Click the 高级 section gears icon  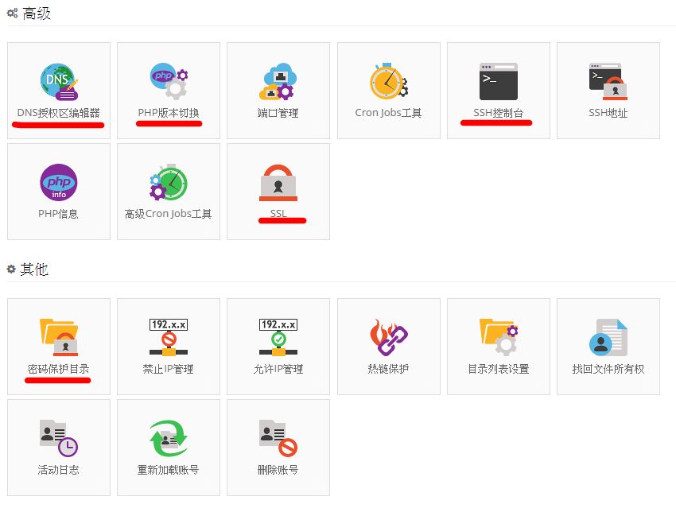tap(12, 13)
